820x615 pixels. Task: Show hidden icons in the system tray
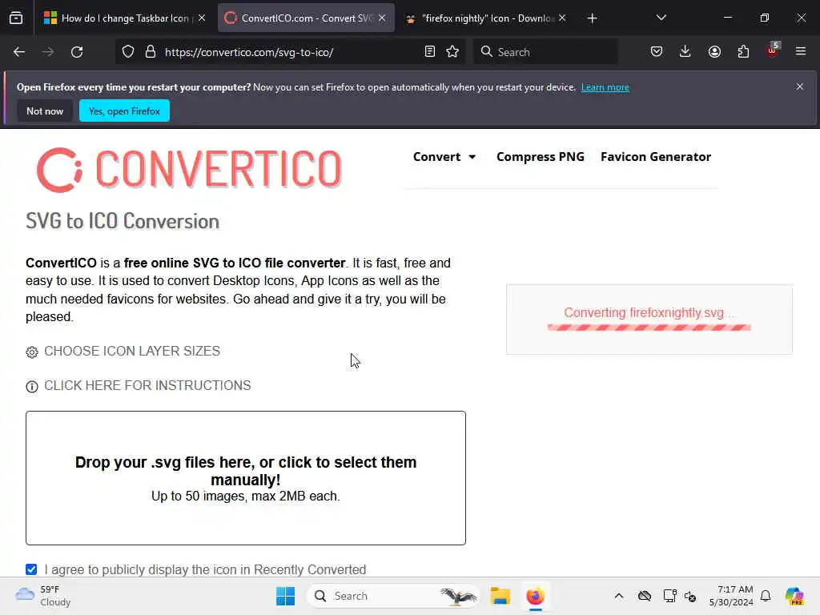pyautogui.click(x=619, y=596)
